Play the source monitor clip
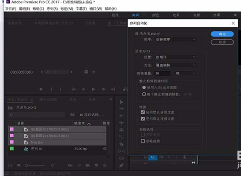The height and width of the screenshot is (176, 241). point(93,89)
